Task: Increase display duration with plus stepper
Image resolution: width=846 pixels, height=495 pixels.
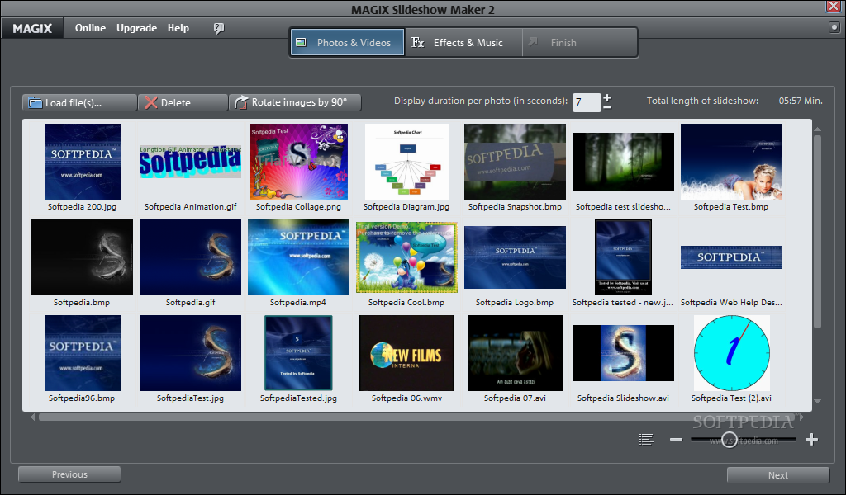Action: pyautogui.click(x=607, y=97)
